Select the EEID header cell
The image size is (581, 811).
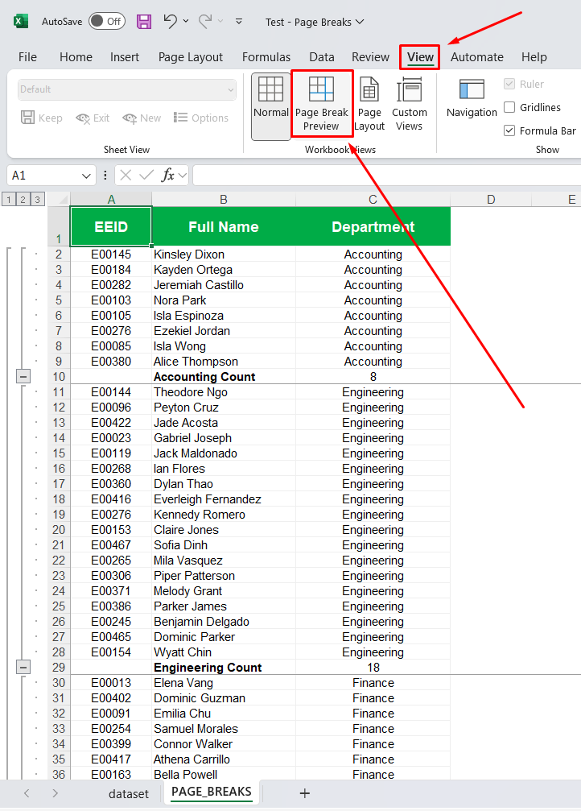click(x=111, y=226)
